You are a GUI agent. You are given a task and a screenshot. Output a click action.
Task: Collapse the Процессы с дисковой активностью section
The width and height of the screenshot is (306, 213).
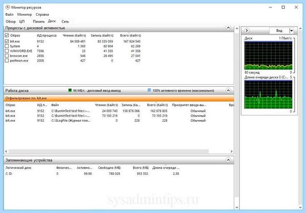point(228,28)
